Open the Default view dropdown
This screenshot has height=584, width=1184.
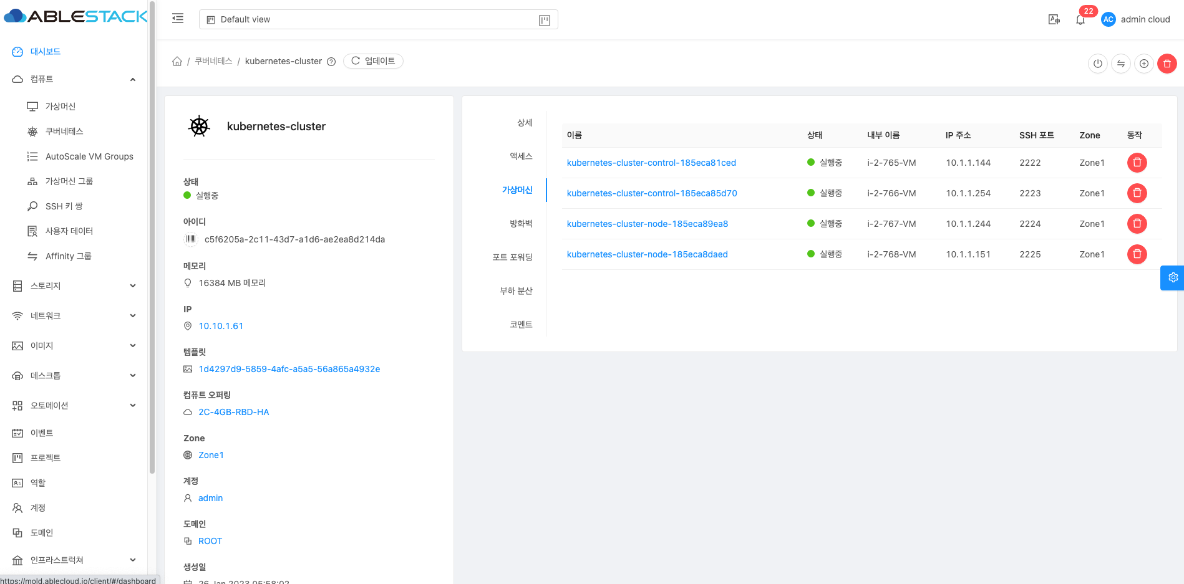coord(378,19)
